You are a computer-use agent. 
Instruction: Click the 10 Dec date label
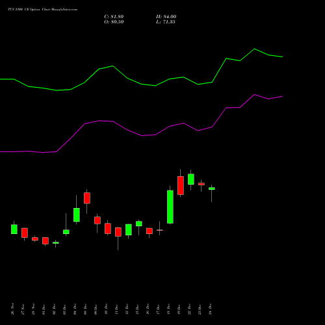click(106, 309)
